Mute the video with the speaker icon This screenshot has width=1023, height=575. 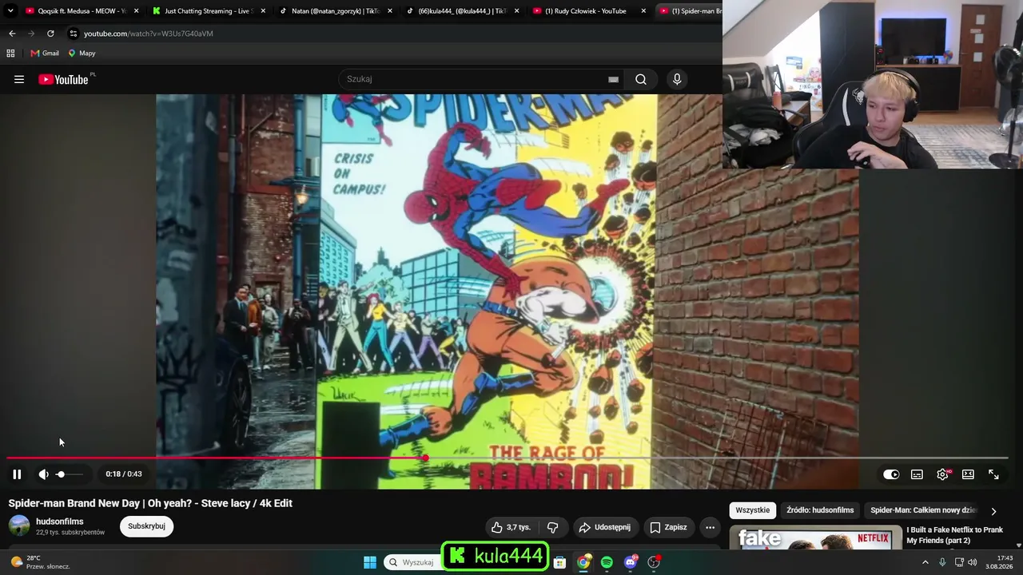tap(44, 474)
